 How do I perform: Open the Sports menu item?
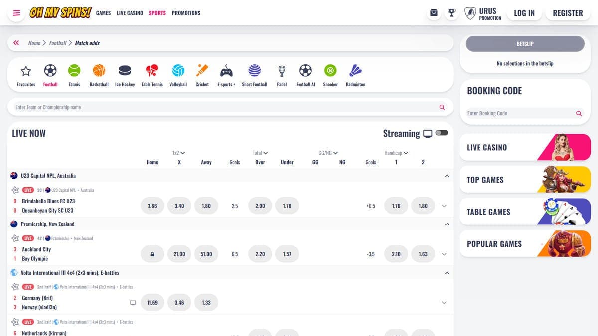click(157, 13)
